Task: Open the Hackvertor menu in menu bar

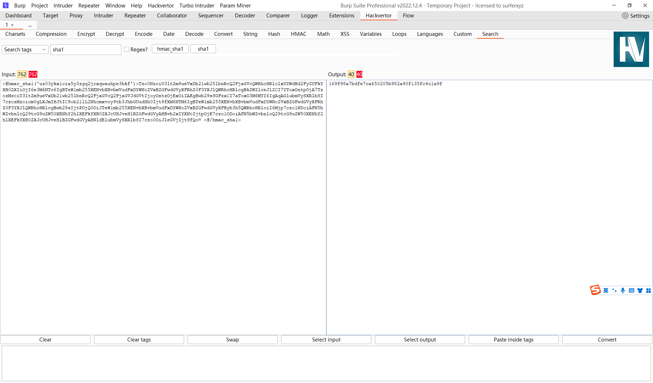Action: [161, 5]
